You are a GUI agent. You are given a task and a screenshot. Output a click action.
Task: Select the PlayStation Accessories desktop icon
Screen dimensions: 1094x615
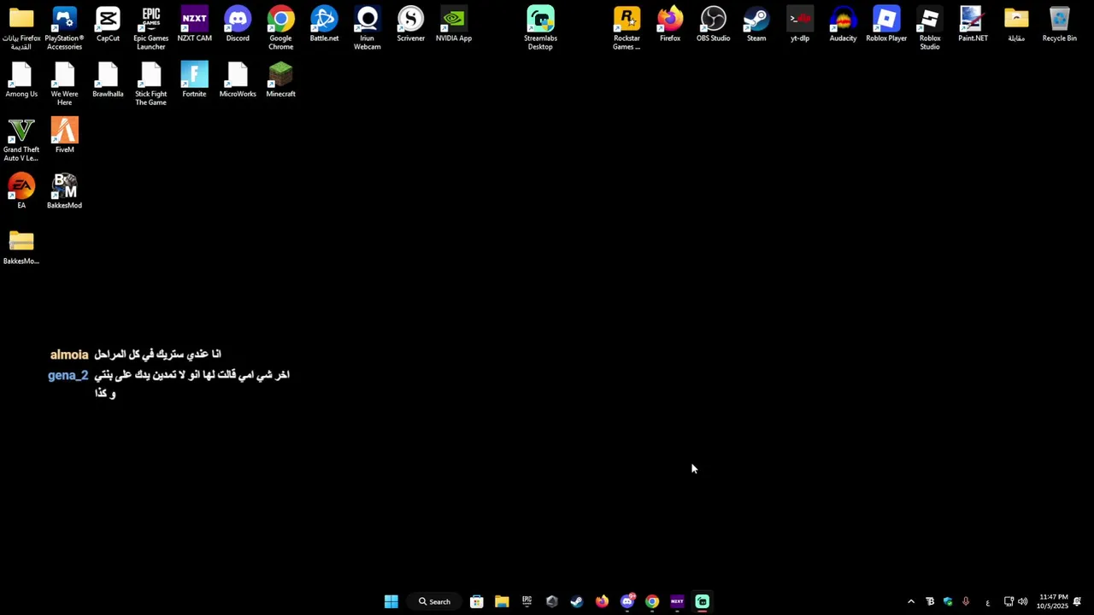point(64,28)
